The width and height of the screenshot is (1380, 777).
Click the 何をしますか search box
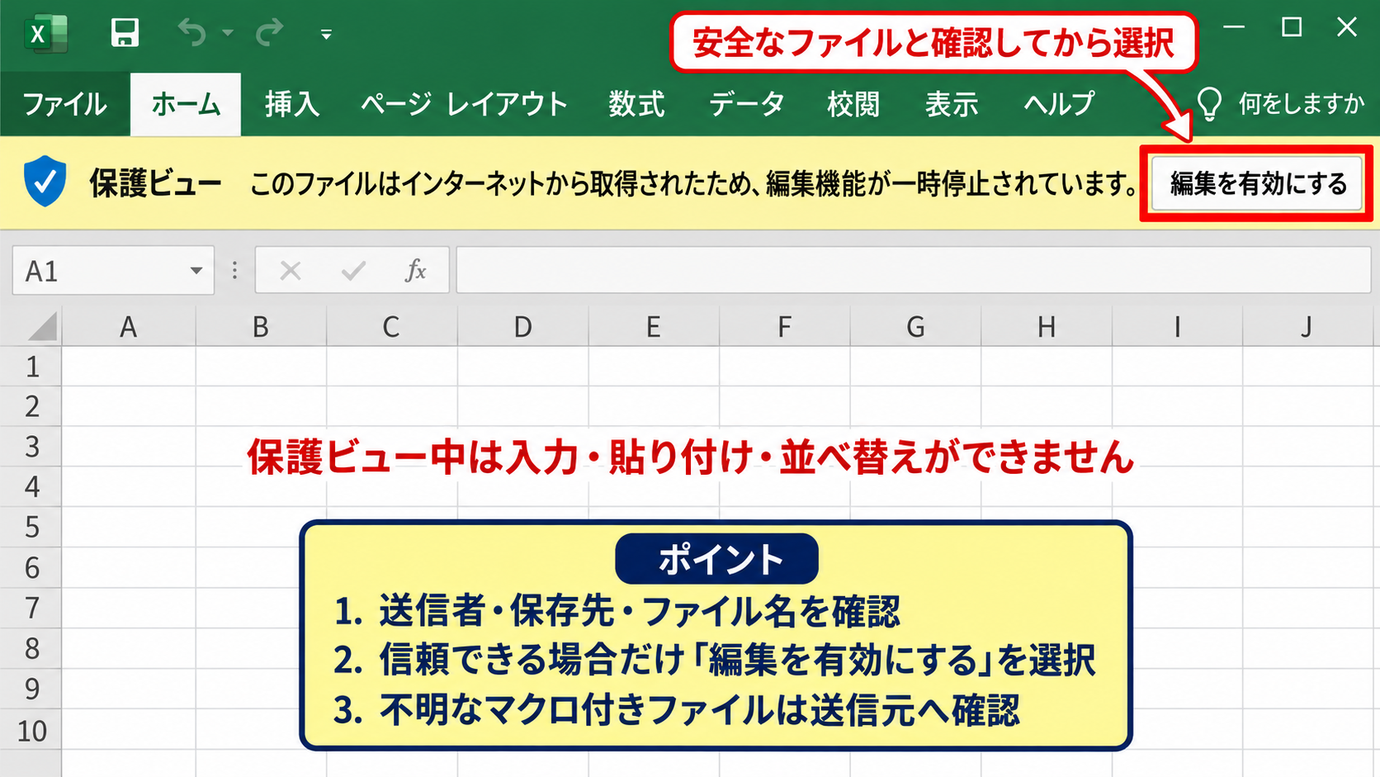tap(1301, 104)
